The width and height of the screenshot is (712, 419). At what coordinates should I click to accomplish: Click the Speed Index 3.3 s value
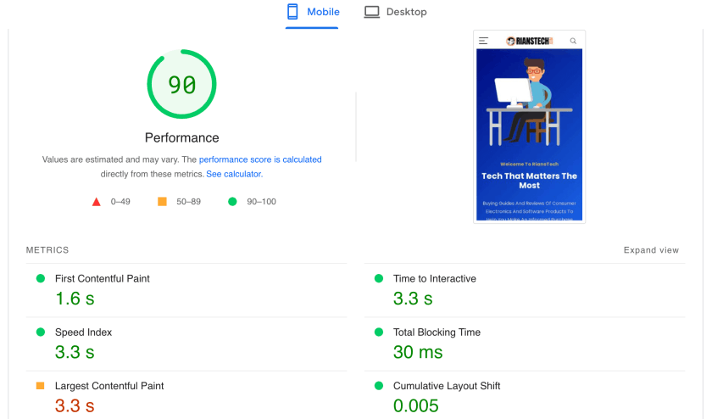(x=75, y=352)
